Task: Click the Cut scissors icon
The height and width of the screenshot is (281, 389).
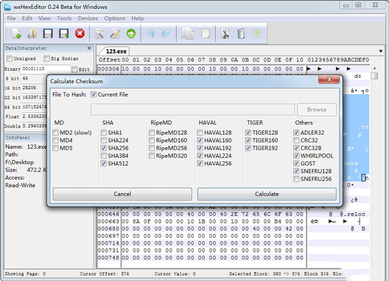Action: [225, 33]
